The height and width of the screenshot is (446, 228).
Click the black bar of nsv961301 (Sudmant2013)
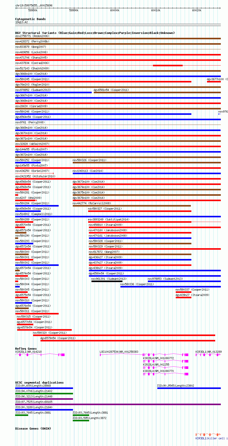[x=107, y=281]
